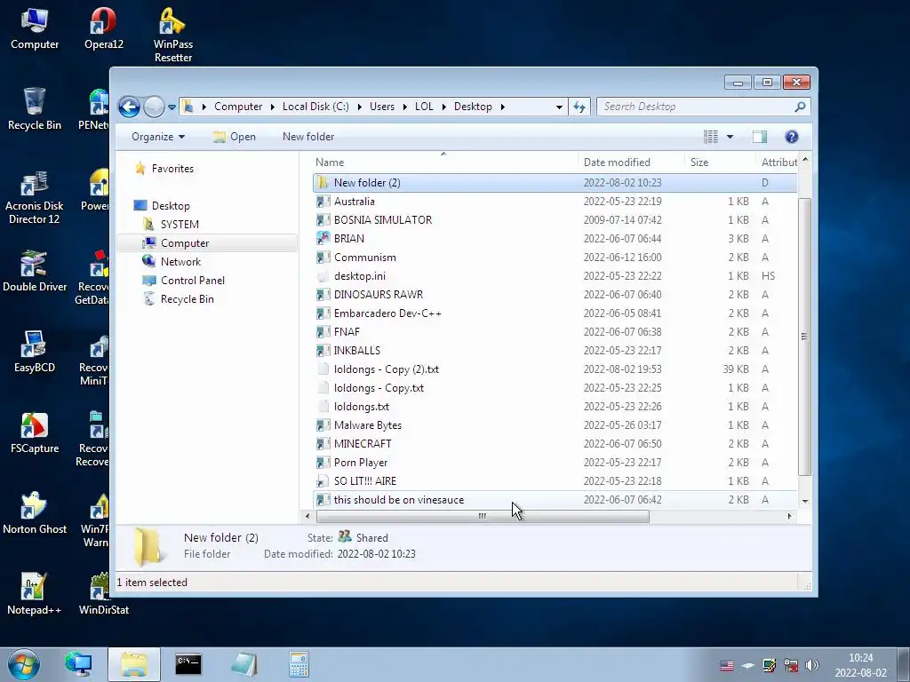This screenshot has width=910, height=682.
Task: Switch to Command Prompt on taskbar
Action: point(188,664)
